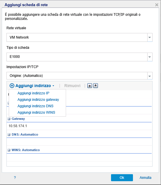Open the Rete virtuale dropdown arrow
Viewport: 161px width, 185px height.
[x=150, y=37]
